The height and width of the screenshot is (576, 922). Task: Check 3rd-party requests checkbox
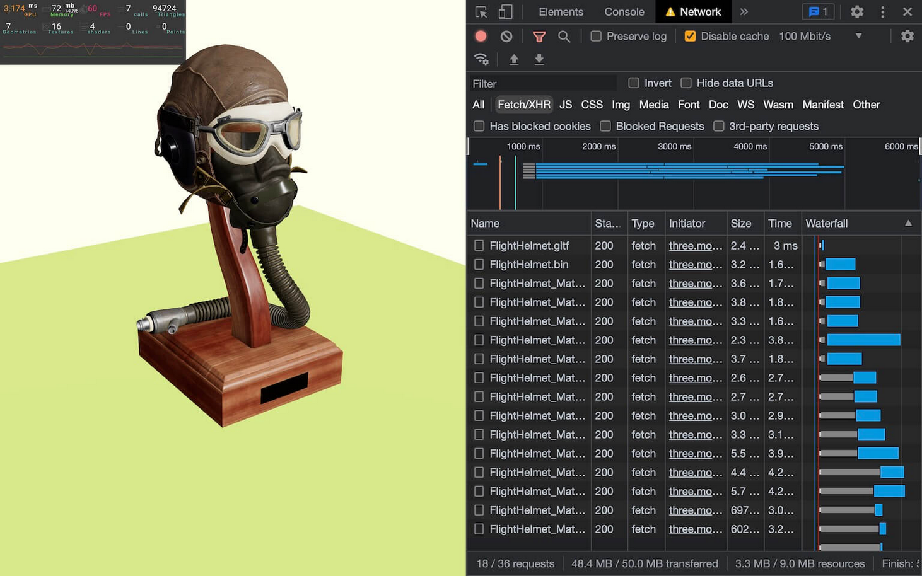point(718,126)
